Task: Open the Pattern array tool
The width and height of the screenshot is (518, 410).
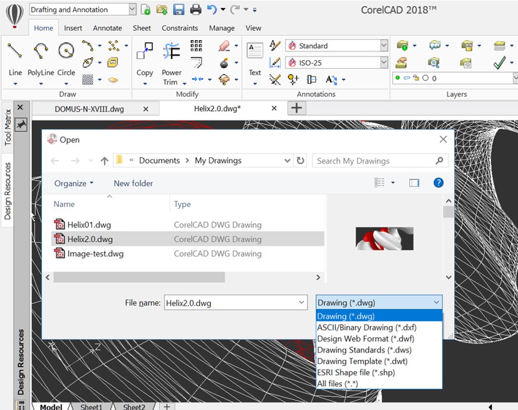Action: (196, 45)
